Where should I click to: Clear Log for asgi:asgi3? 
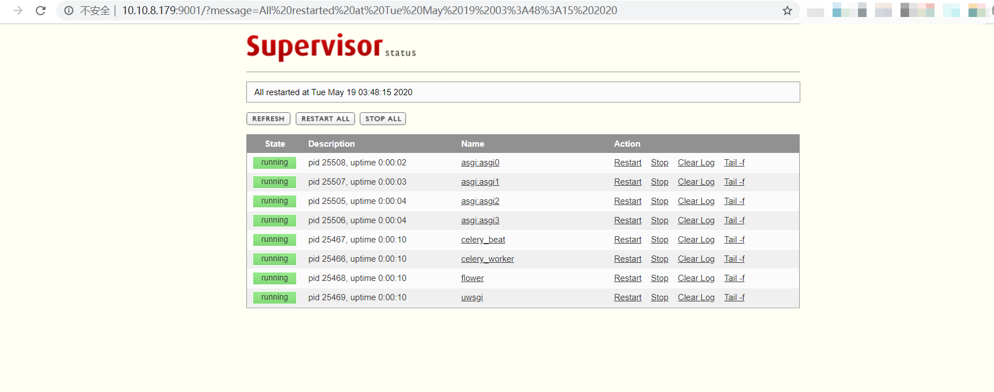tap(696, 220)
